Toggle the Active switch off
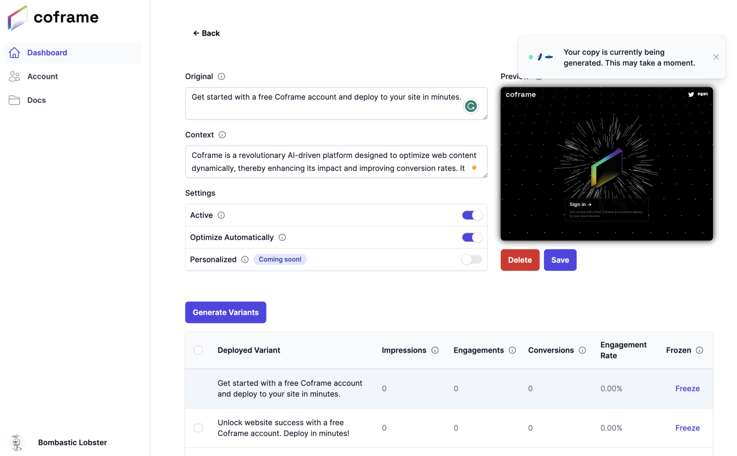Viewport: 737px width, 456px height. click(472, 216)
